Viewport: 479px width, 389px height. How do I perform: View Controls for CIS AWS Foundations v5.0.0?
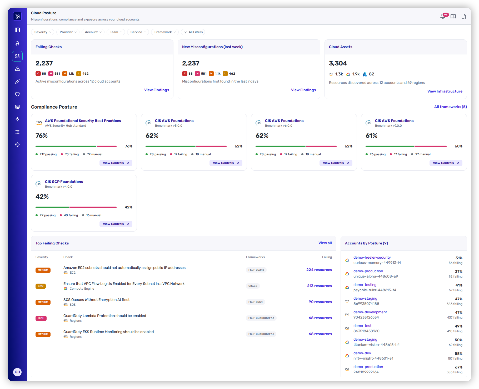[226, 163]
